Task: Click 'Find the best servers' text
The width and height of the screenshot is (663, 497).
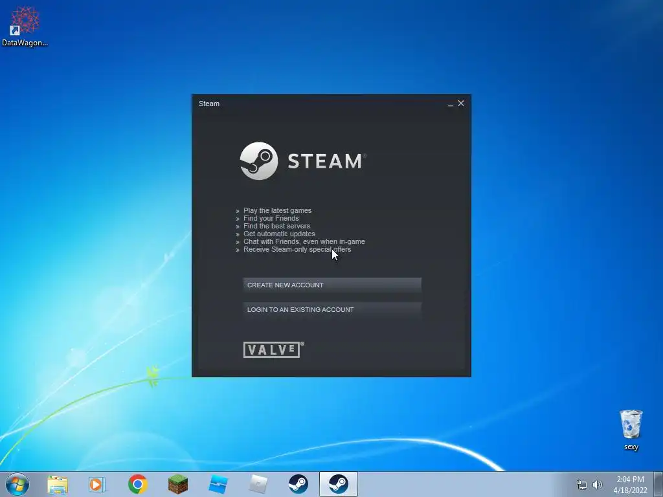Action: click(x=276, y=226)
